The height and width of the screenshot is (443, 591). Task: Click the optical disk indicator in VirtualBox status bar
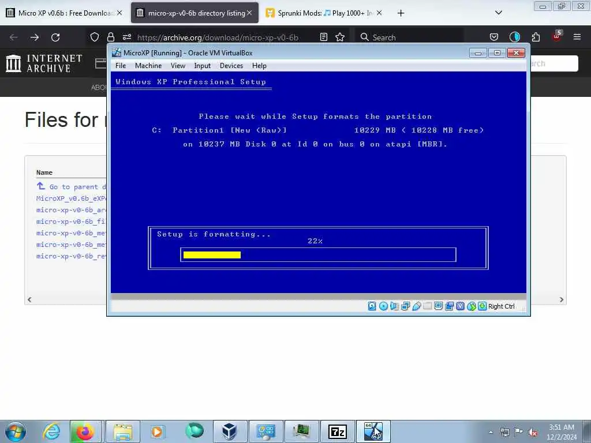coord(383,306)
